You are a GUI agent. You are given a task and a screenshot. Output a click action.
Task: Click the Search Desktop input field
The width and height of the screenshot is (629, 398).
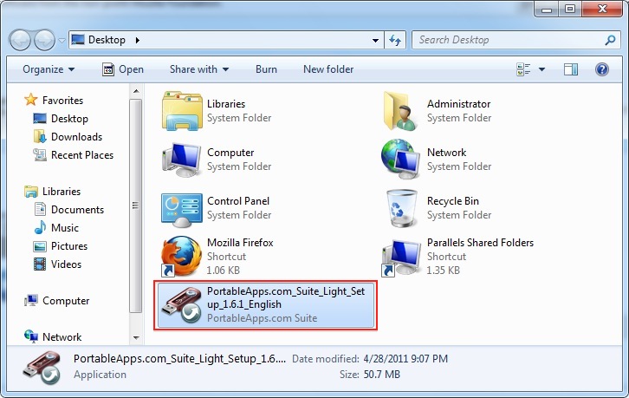(507, 40)
